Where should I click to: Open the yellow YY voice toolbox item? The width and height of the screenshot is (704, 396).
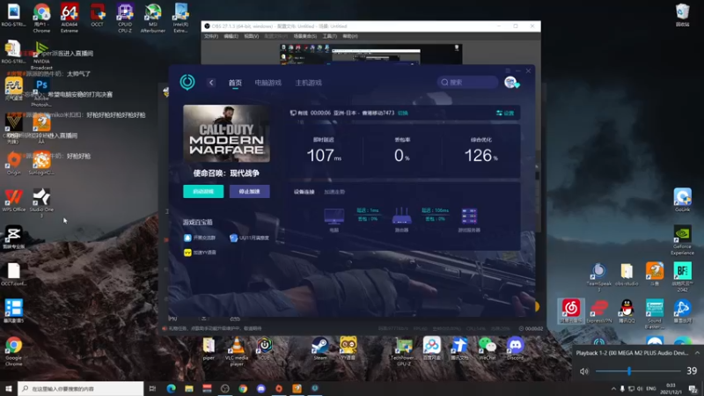click(200, 253)
